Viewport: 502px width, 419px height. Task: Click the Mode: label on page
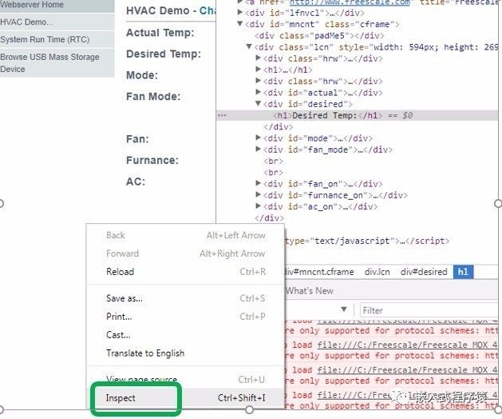point(142,75)
